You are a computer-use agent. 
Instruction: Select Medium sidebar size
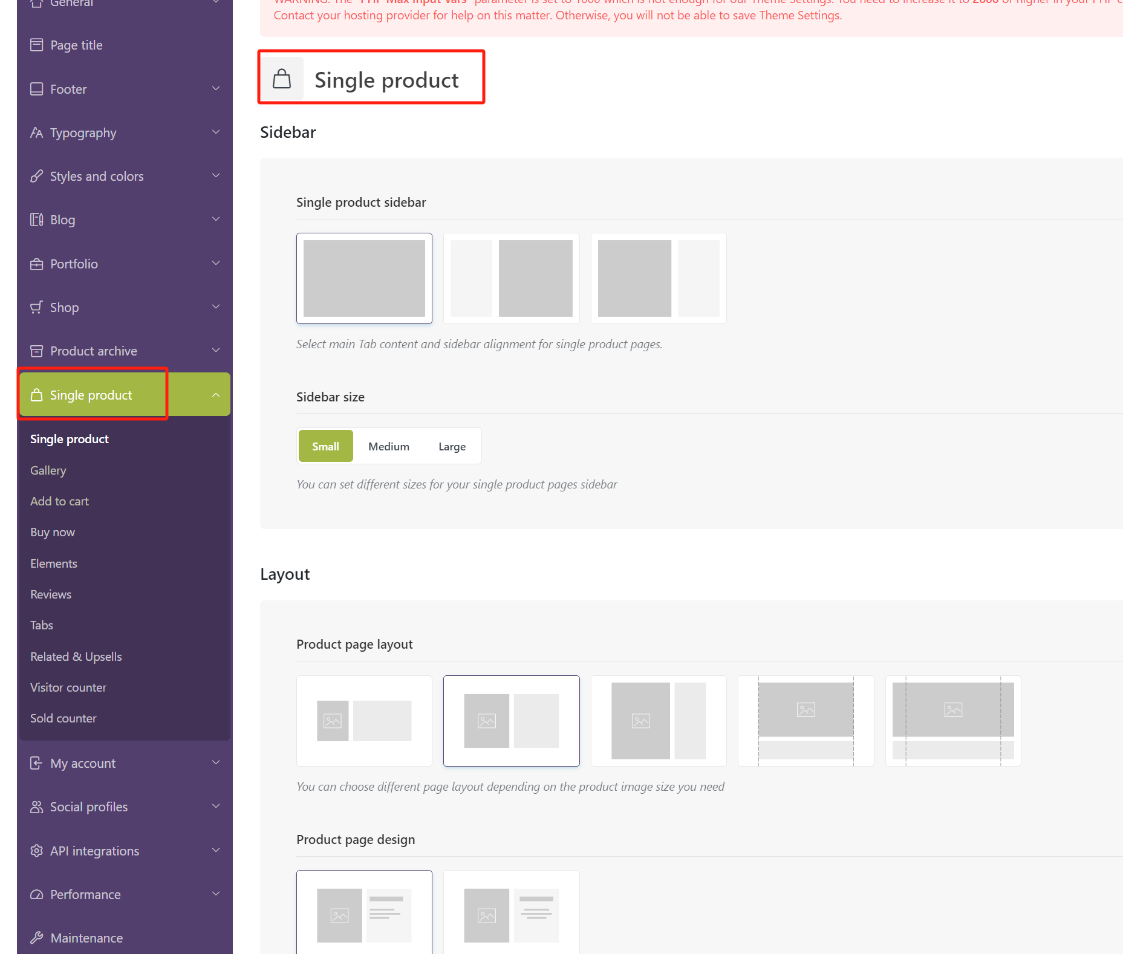tap(389, 447)
